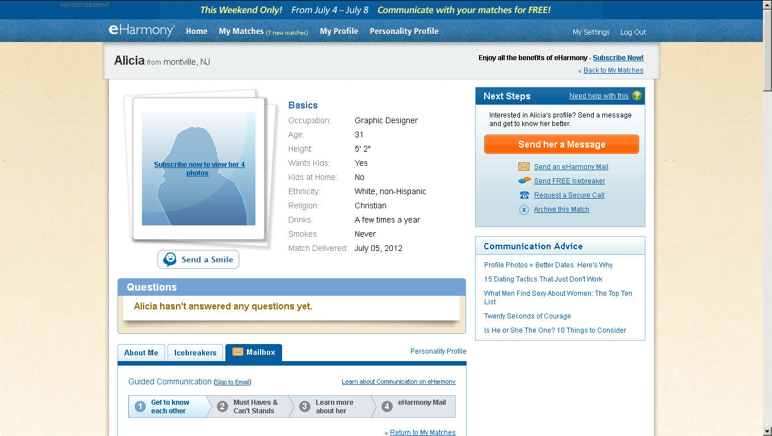Viewport: 772px width, 436px height.
Task: Click Log Out
Action: pos(633,32)
